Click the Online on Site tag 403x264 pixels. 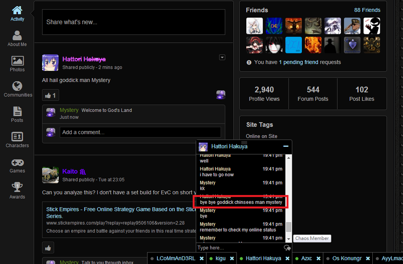tap(261, 136)
